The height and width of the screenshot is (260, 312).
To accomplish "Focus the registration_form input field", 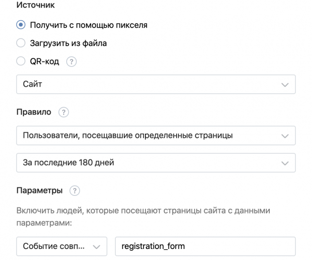I will click(x=205, y=247).
